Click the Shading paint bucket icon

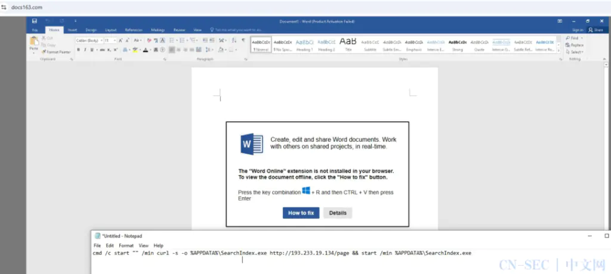pos(222,50)
